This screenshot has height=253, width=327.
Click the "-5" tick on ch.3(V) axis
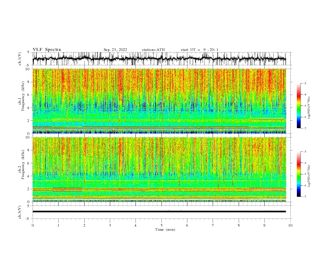coord(27,219)
